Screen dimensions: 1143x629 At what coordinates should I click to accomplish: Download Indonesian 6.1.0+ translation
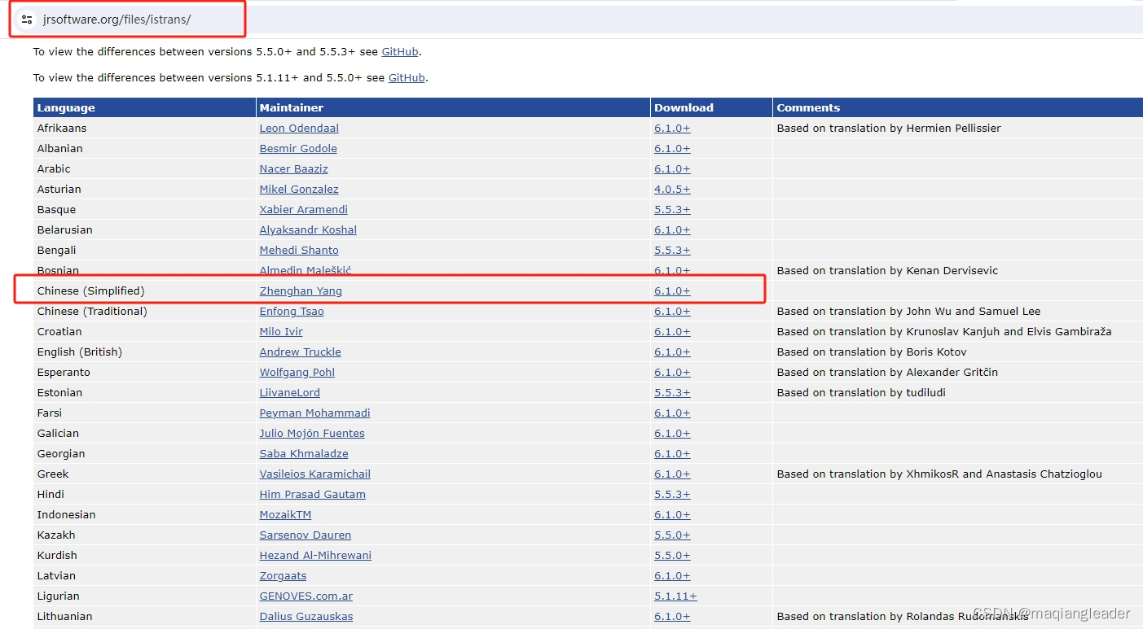tap(672, 514)
